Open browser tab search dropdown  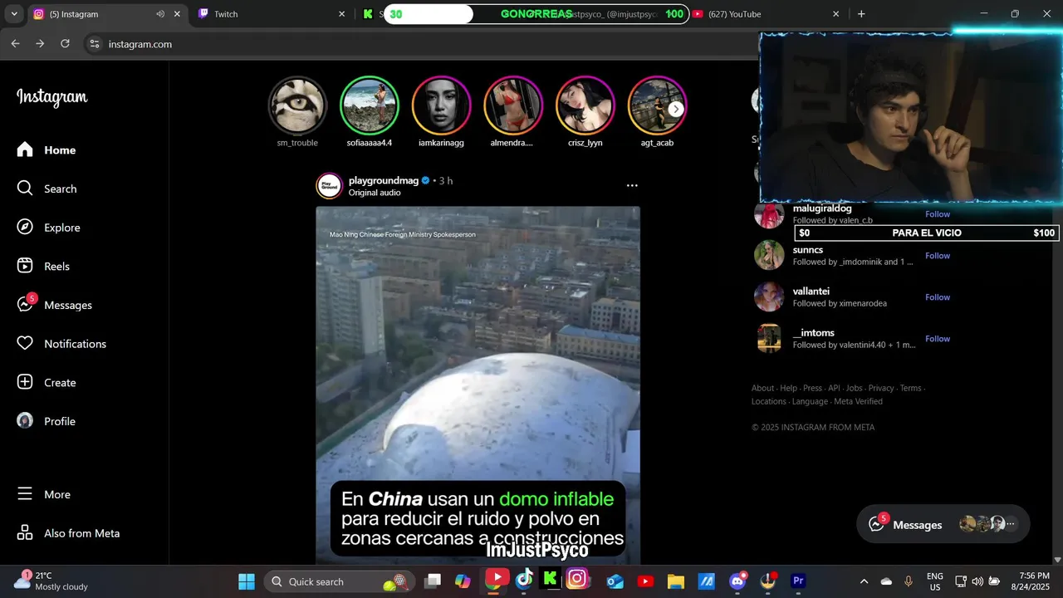[x=14, y=14]
